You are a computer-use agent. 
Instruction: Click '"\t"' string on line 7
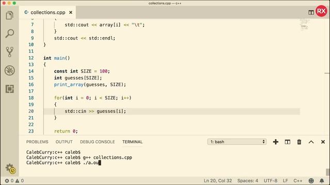[137, 25]
